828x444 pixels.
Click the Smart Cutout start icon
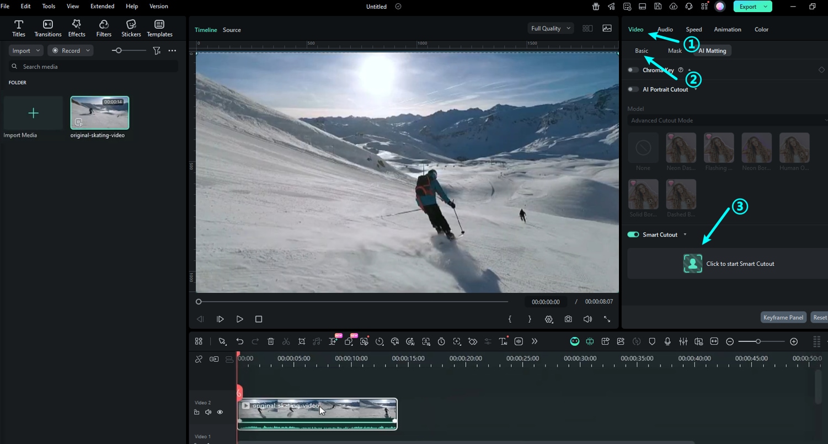pos(693,264)
